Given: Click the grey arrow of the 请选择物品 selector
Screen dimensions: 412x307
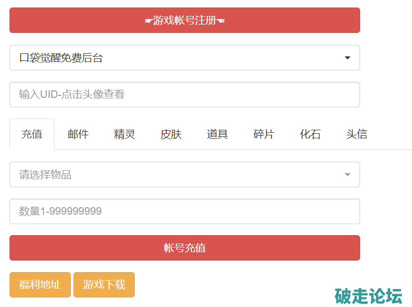Looking at the screenshot, I should point(348,175).
